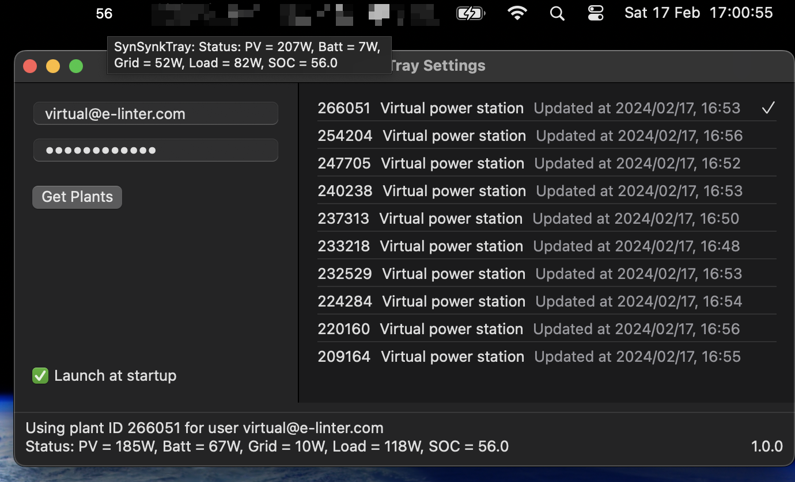
Task: Select plant row 233218
Action: (x=547, y=246)
